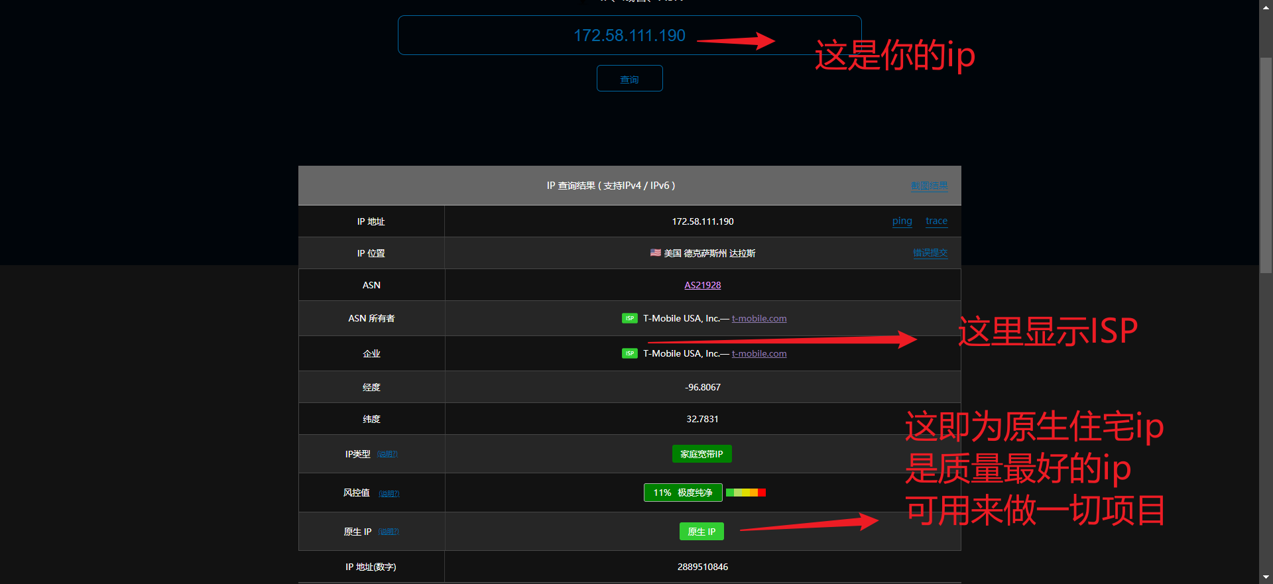Click the risk level color bar
The width and height of the screenshot is (1273, 584).
click(746, 493)
